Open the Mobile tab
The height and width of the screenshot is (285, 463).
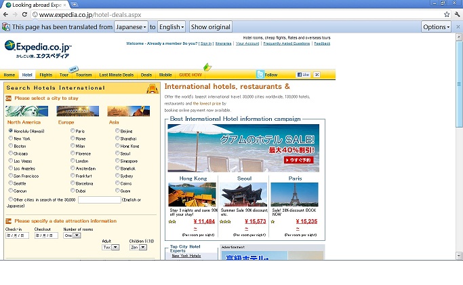coord(165,75)
